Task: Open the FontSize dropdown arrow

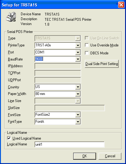Action: [78, 115]
